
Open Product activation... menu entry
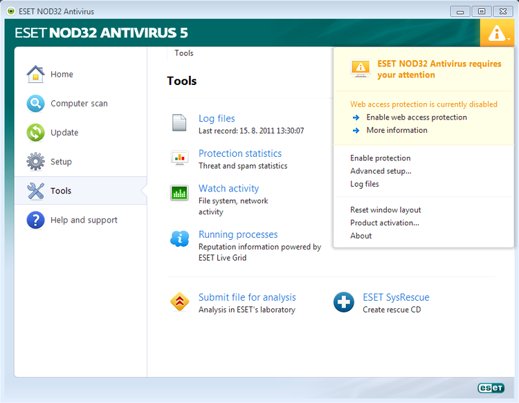[385, 223]
